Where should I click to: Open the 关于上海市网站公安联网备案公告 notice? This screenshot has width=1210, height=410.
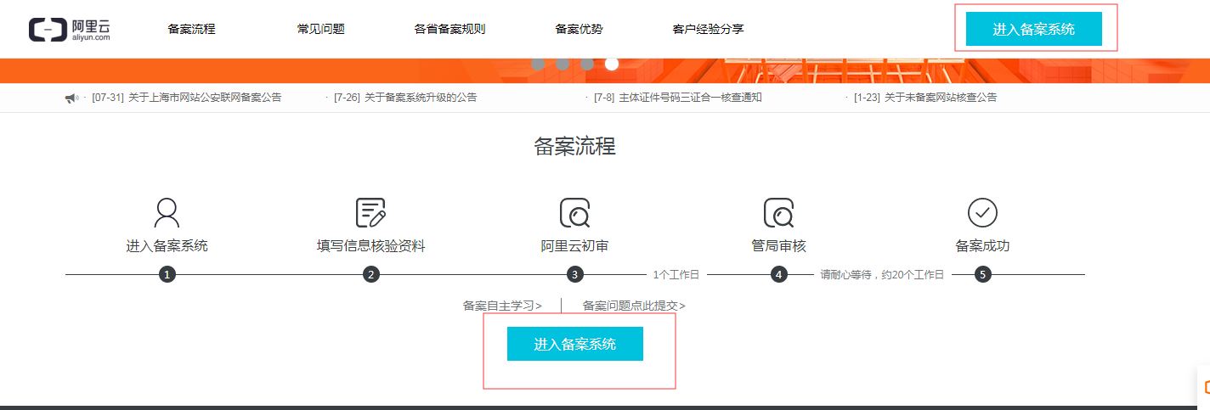204,98
